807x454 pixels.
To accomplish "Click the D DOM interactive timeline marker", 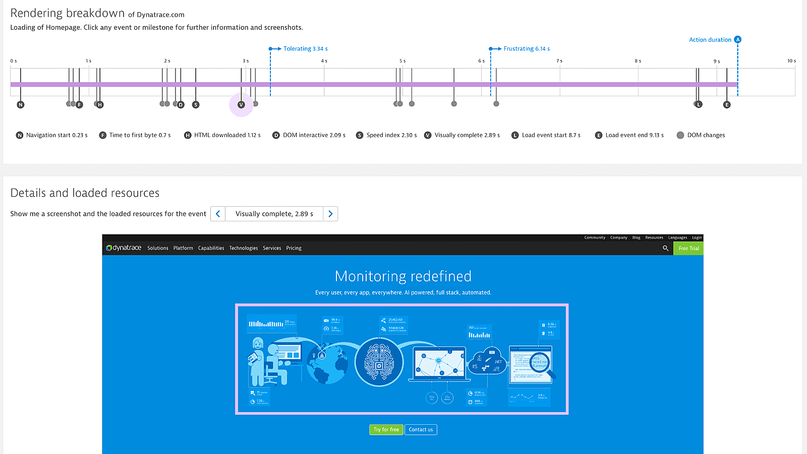I will pyautogui.click(x=181, y=105).
